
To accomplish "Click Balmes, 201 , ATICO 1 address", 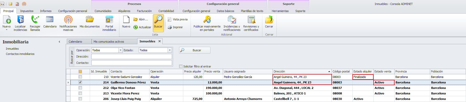I will pyautogui.click(x=302, y=93).
